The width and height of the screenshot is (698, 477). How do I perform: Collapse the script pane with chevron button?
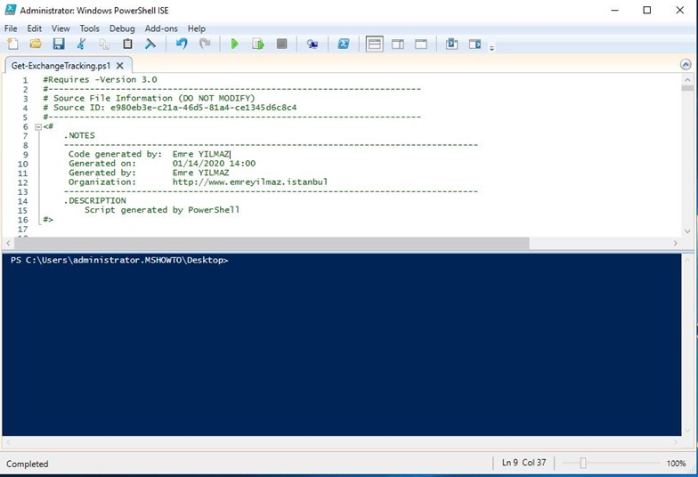[686, 65]
